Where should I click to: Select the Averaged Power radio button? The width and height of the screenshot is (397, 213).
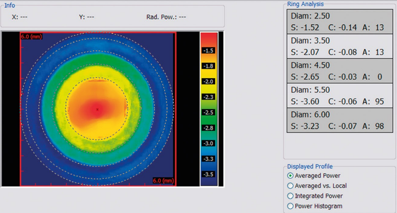[x=290, y=176]
